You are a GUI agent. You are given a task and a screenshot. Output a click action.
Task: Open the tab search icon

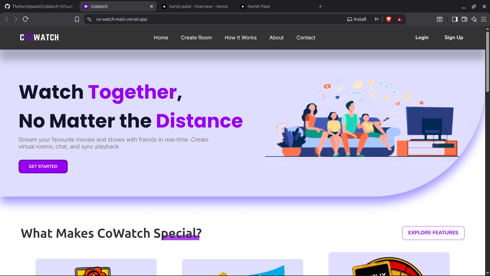coord(439,19)
